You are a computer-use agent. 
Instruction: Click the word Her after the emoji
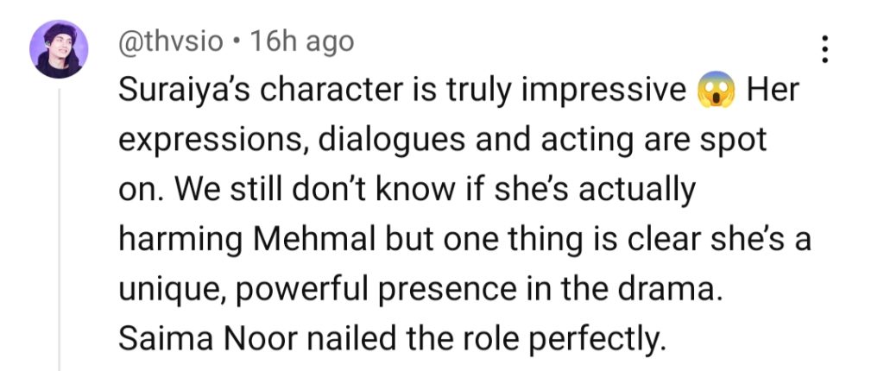(773, 90)
